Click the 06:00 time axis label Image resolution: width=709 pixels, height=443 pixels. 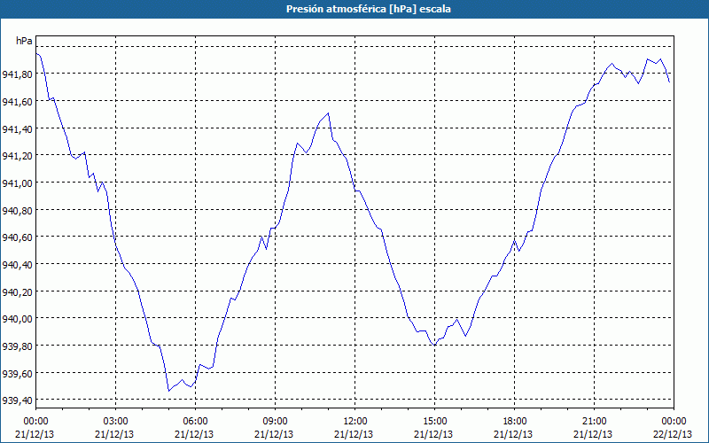[x=195, y=422]
